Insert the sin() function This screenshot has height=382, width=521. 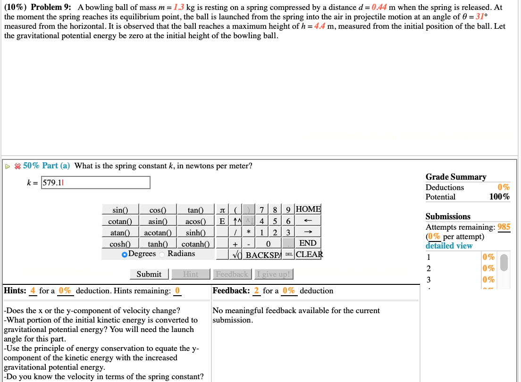pos(119,209)
